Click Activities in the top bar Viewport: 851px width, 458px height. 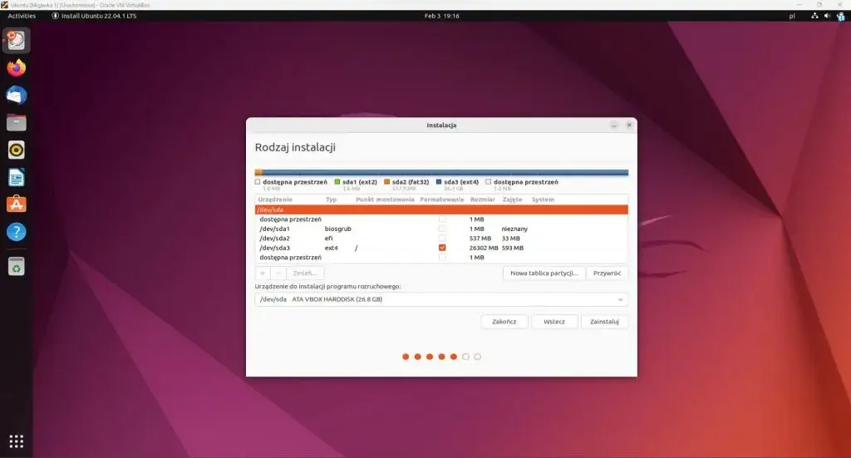click(x=22, y=16)
